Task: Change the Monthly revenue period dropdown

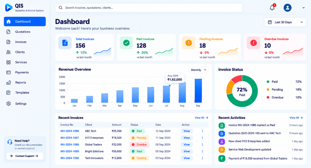Action: tap(198, 70)
